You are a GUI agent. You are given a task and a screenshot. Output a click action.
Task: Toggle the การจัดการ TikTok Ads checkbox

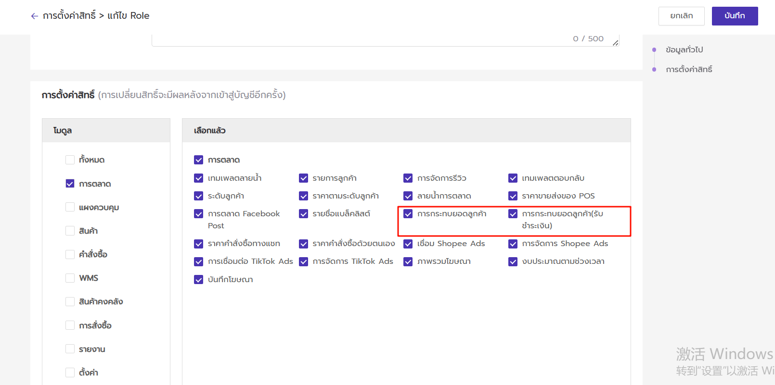[x=304, y=261]
